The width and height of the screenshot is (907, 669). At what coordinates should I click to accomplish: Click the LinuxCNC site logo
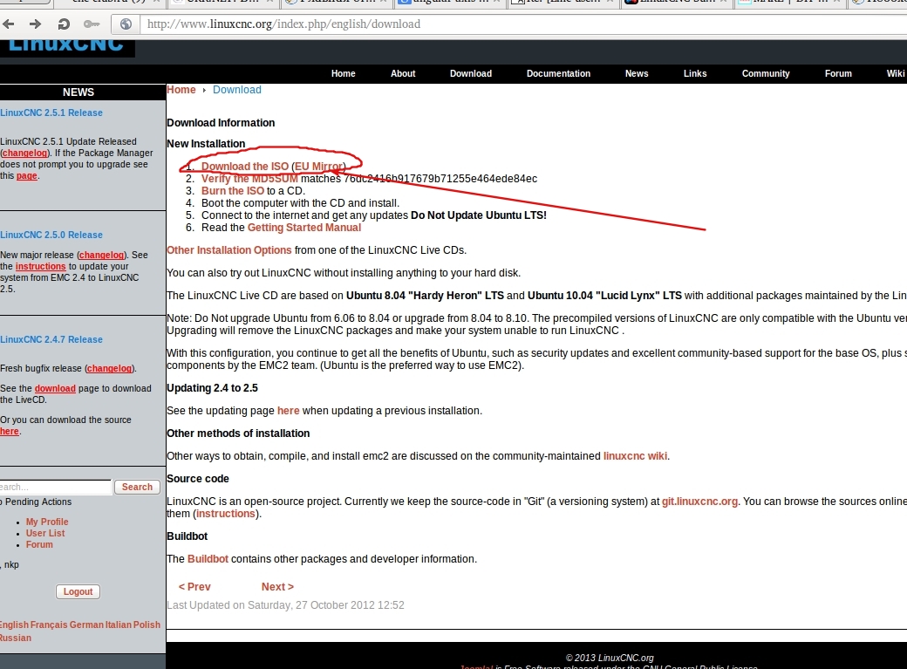67,47
